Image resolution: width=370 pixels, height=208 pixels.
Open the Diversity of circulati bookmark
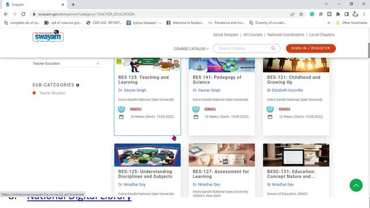tap(268, 23)
